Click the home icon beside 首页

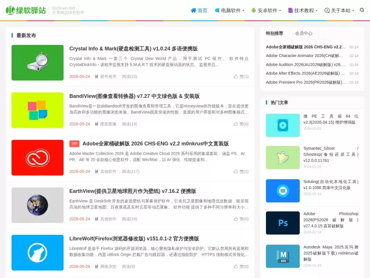click(x=193, y=10)
